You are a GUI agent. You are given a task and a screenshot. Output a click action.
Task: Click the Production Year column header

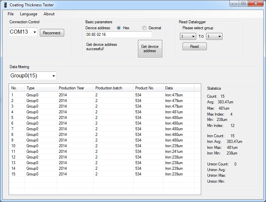click(x=71, y=88)
